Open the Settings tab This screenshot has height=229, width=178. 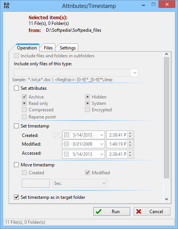(68, 48)
